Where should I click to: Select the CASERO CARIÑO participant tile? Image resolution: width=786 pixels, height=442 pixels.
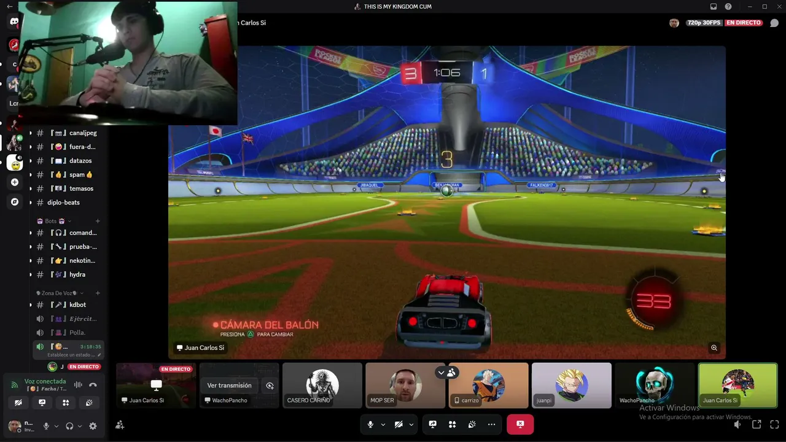pyautogui.click(x=322, y=386)
